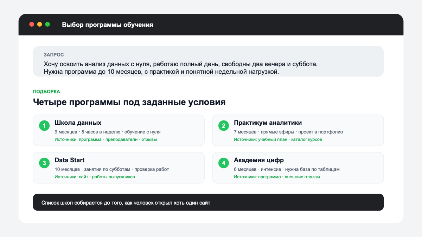The image size is (422, 237).
Task: Click the dark banner Список школ собирается
Action: 208,202
